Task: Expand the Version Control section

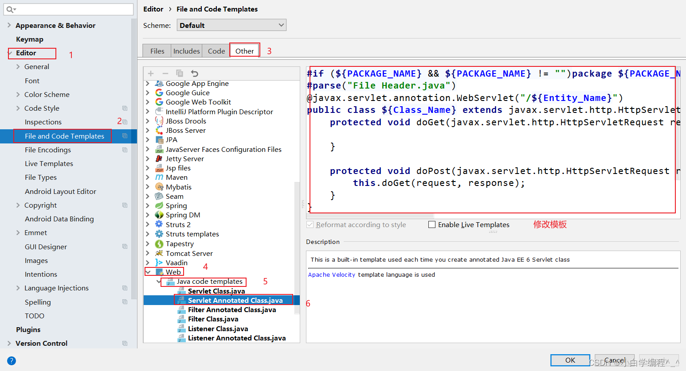Action: click(x=9, y=343)
